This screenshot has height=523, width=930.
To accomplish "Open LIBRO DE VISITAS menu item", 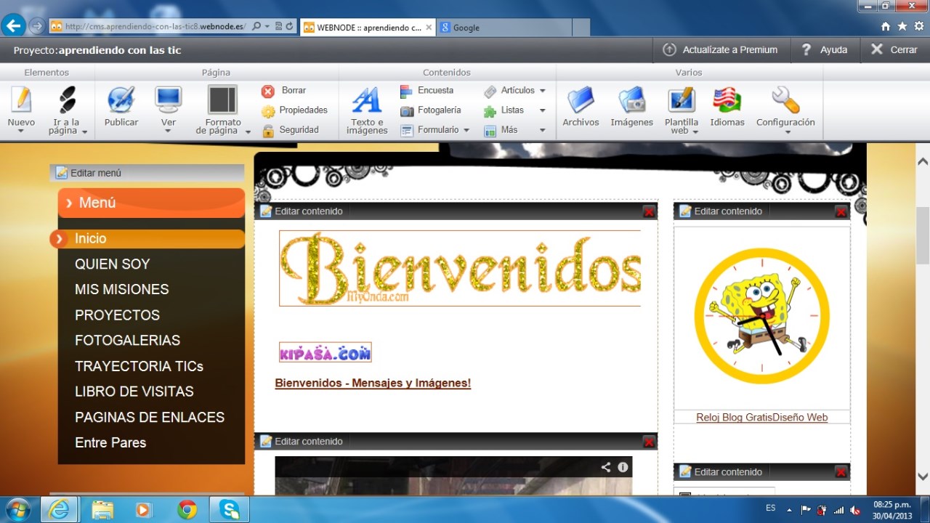I will tap(134, 392).
